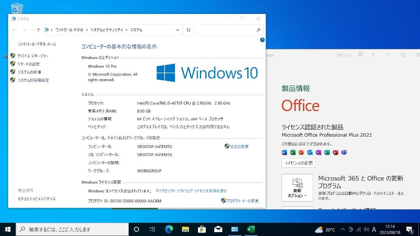Show hidden system tray icons

(343, 229)
